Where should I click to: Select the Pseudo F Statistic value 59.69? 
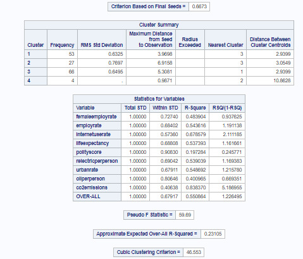185,215
